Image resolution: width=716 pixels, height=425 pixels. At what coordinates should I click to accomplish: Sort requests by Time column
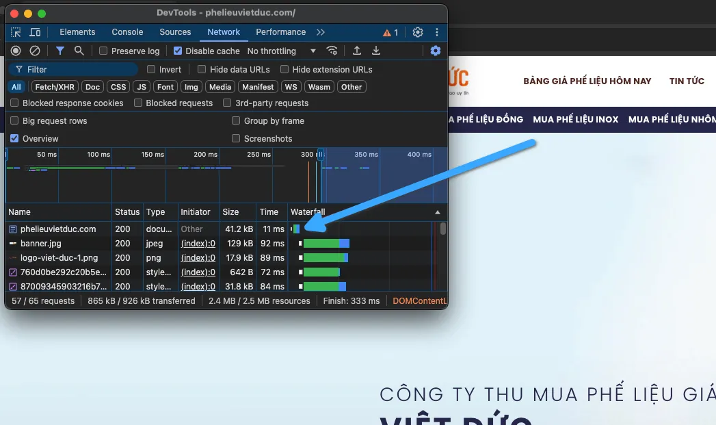(271, 212)
